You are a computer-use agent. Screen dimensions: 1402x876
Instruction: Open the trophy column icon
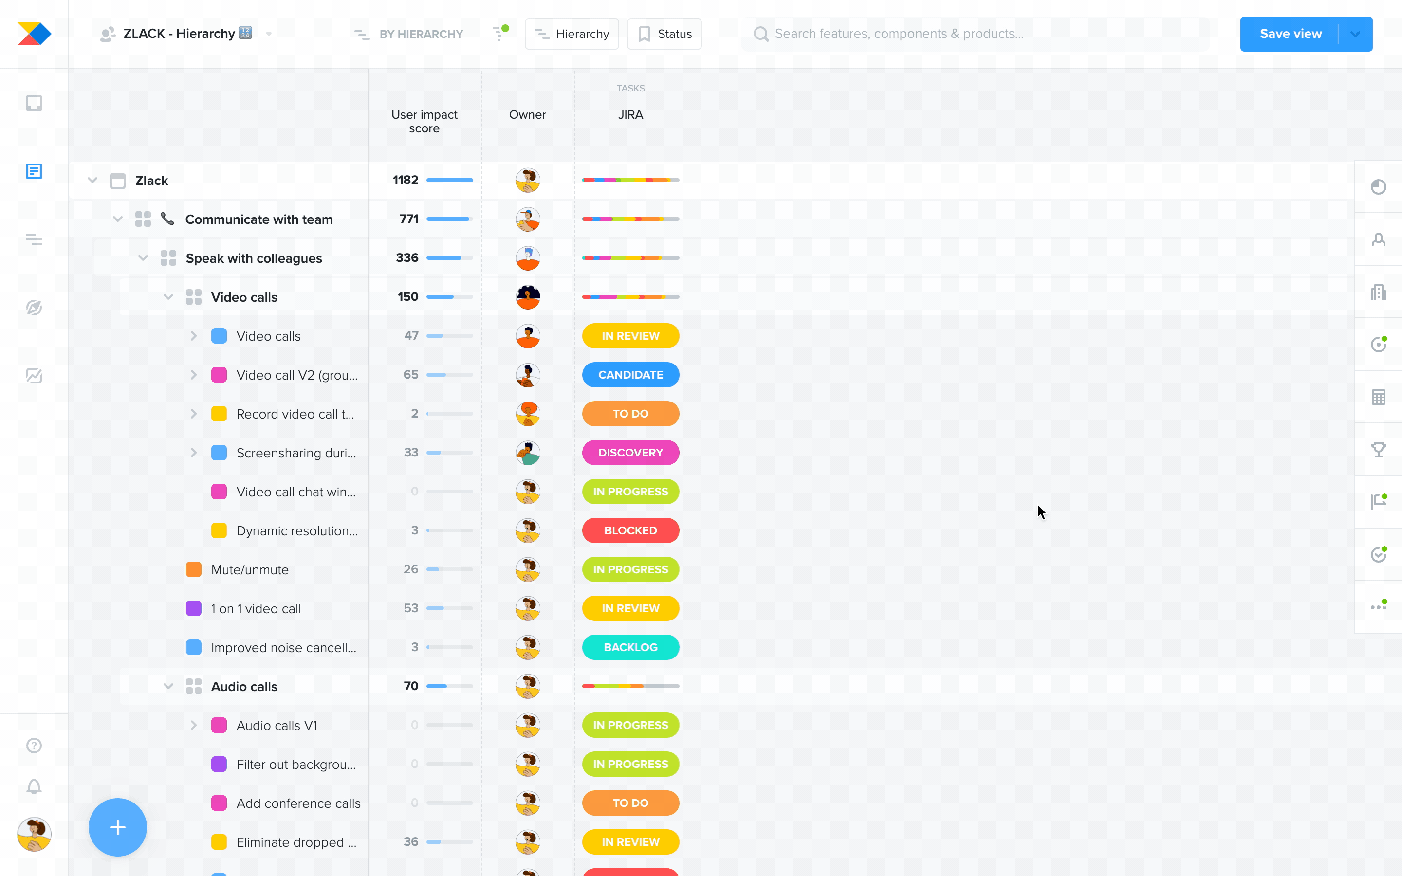1378,450
